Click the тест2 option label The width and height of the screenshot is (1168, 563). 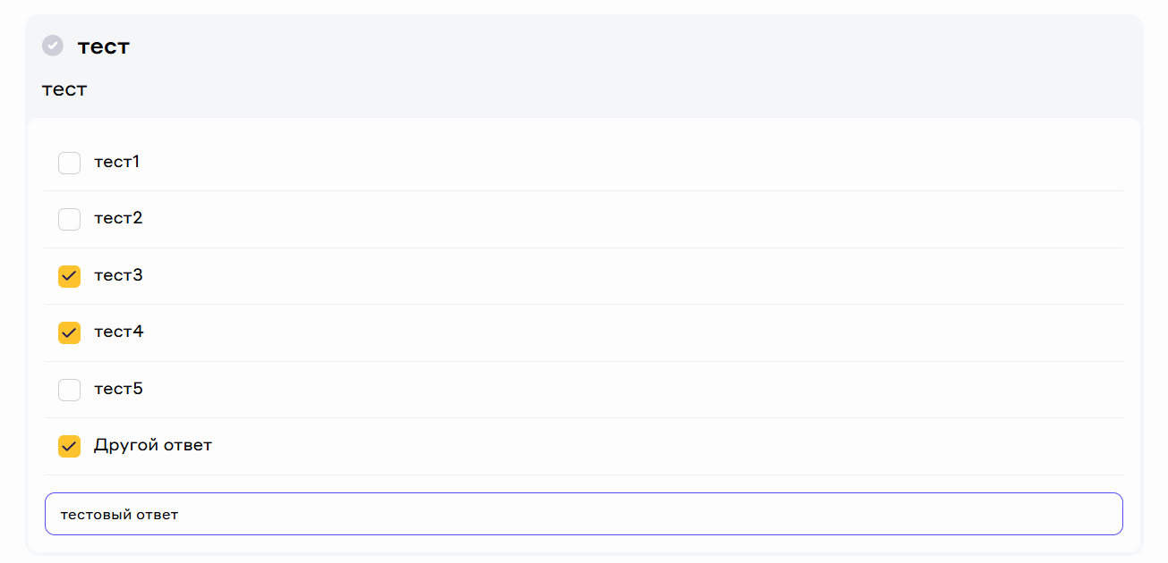(118, 218)
